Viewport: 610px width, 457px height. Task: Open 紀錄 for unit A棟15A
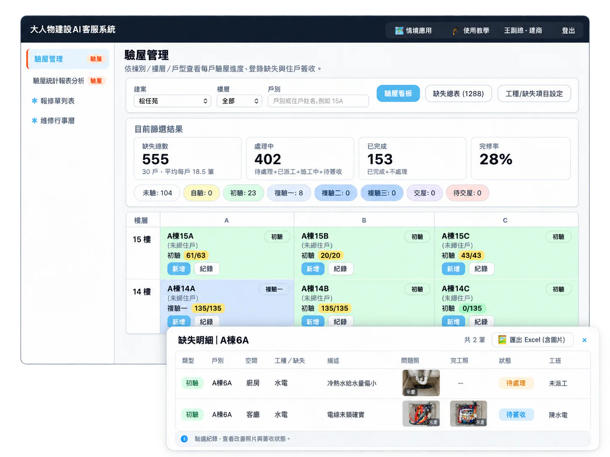click(206, 269)
